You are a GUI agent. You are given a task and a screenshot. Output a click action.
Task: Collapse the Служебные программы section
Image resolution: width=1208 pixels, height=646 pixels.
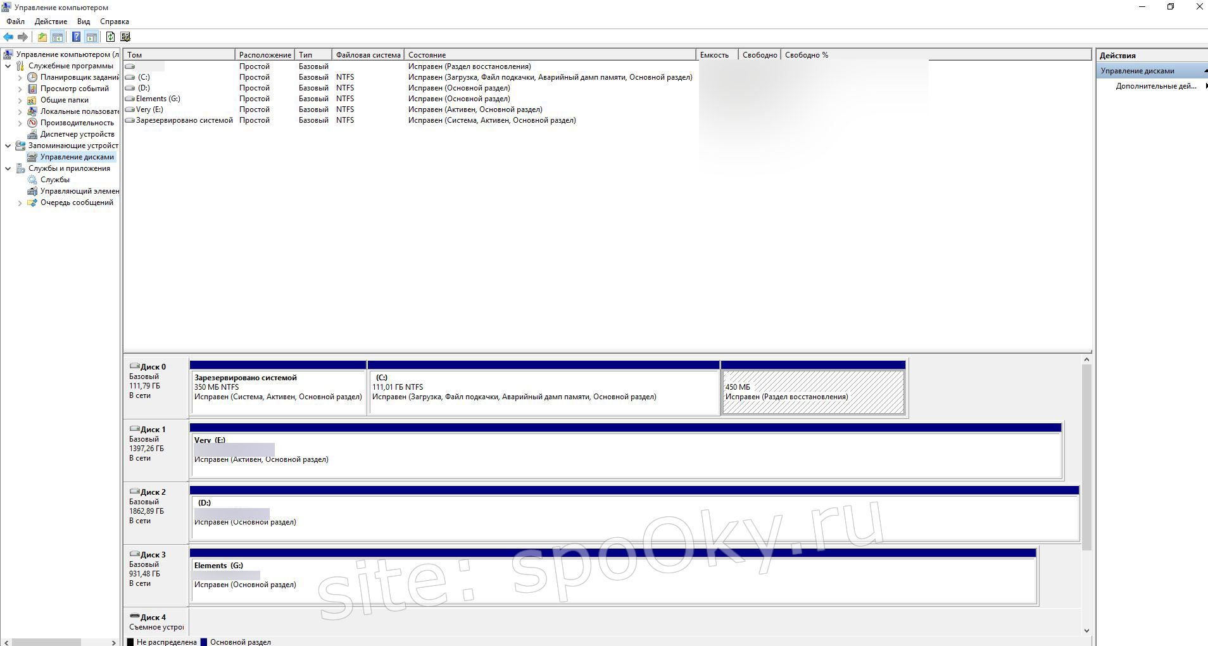[8, 65]
